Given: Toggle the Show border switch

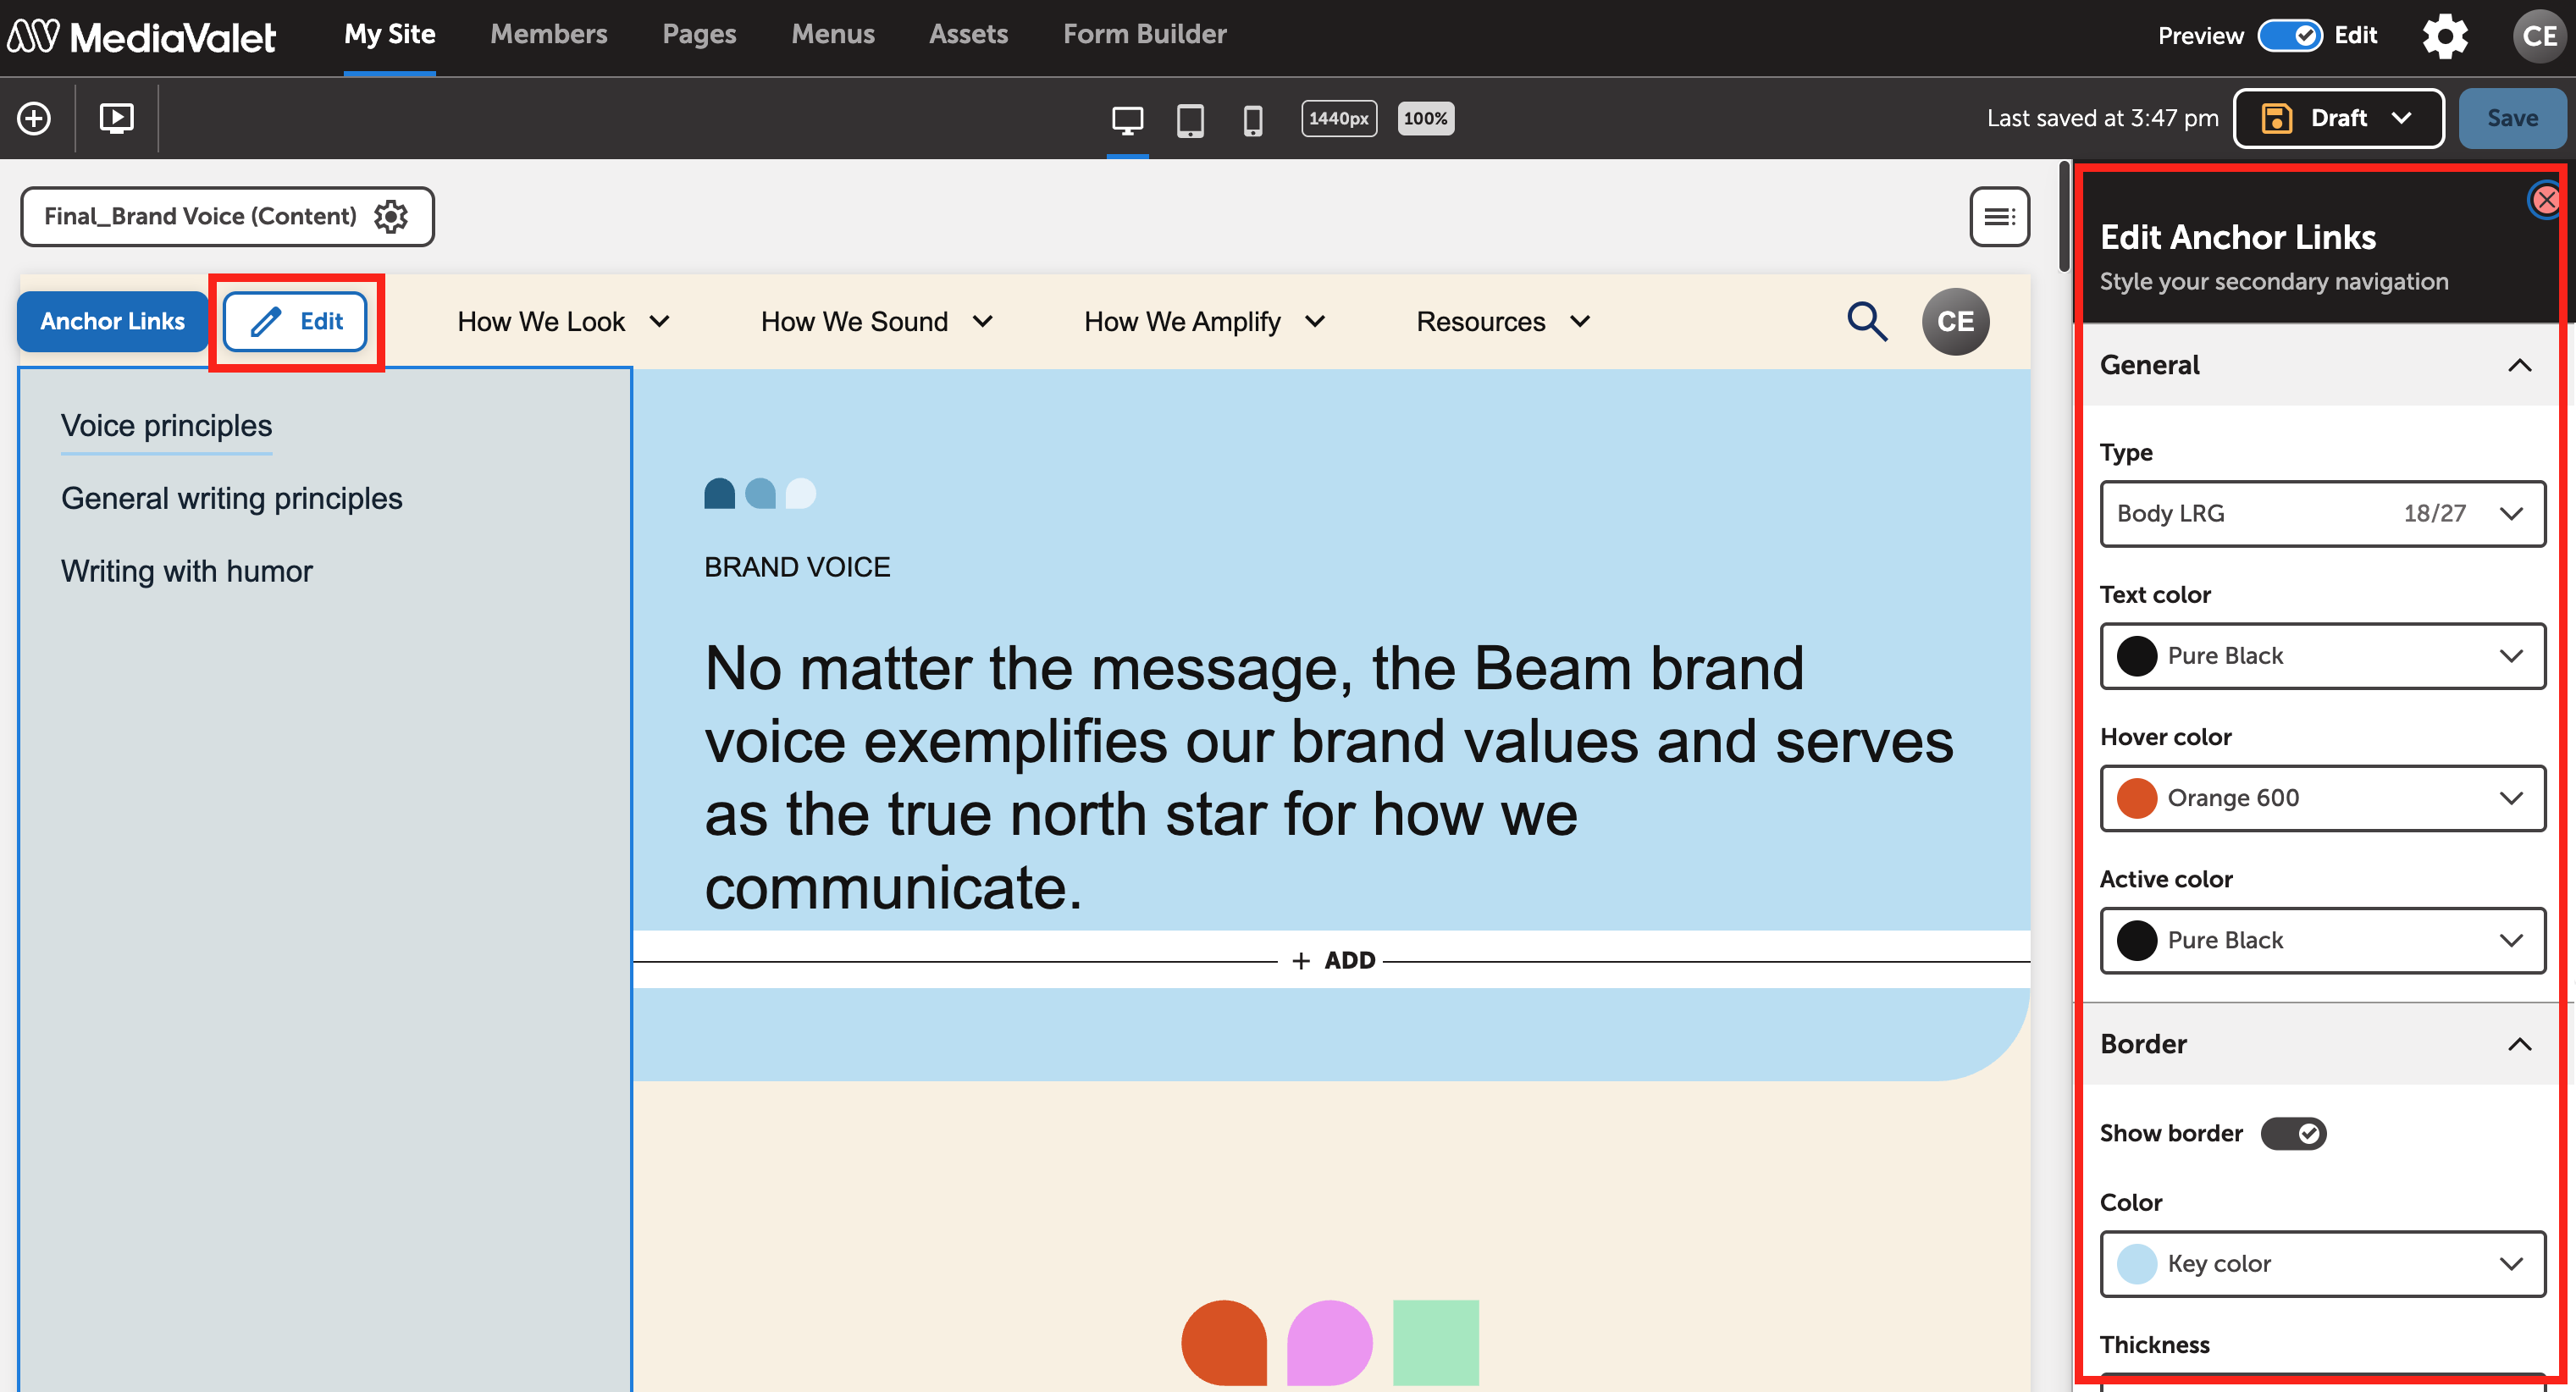Looking at the screenshot, I should pyautogui.click(x=2293, y=1133).
